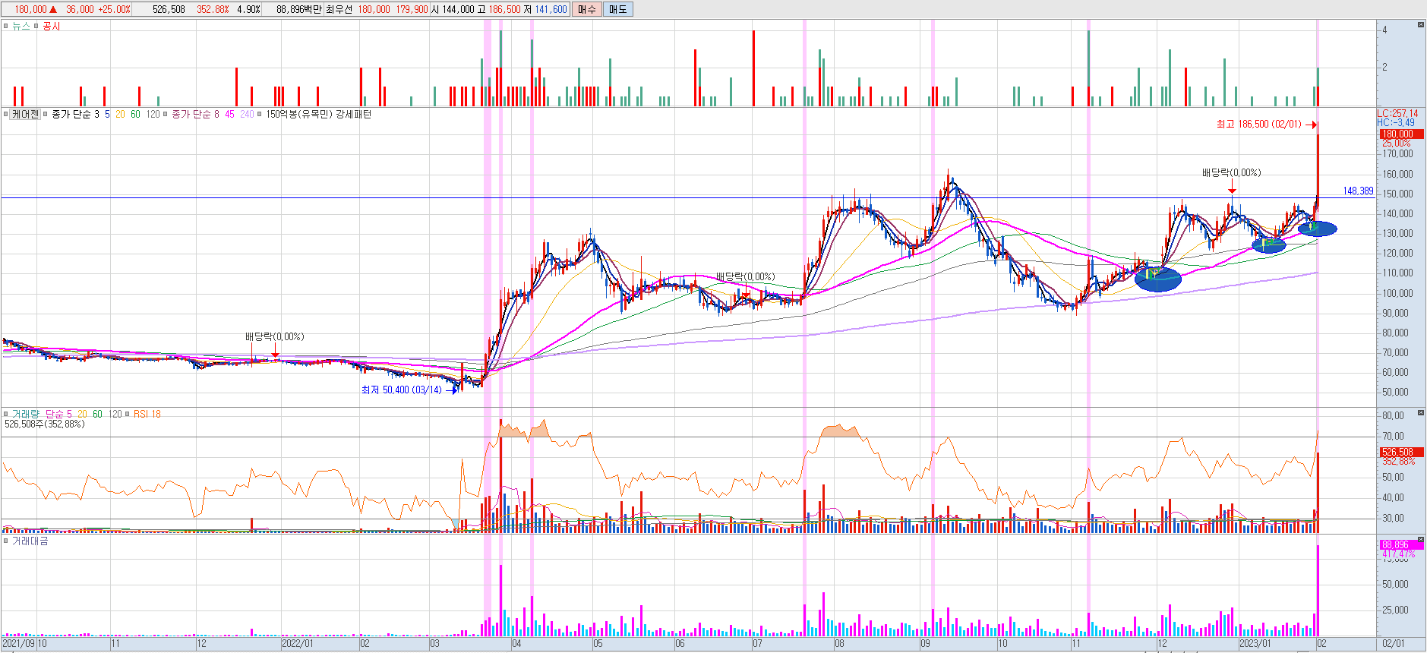Click the low price 141,600 in header

(x=551, y=9)
